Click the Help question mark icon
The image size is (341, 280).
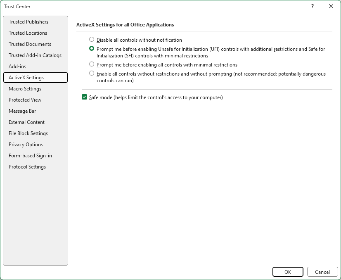coord(312,7)
